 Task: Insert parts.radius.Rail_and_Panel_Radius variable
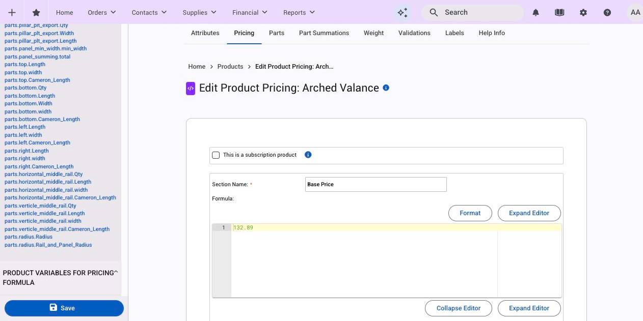click(48, 245)
